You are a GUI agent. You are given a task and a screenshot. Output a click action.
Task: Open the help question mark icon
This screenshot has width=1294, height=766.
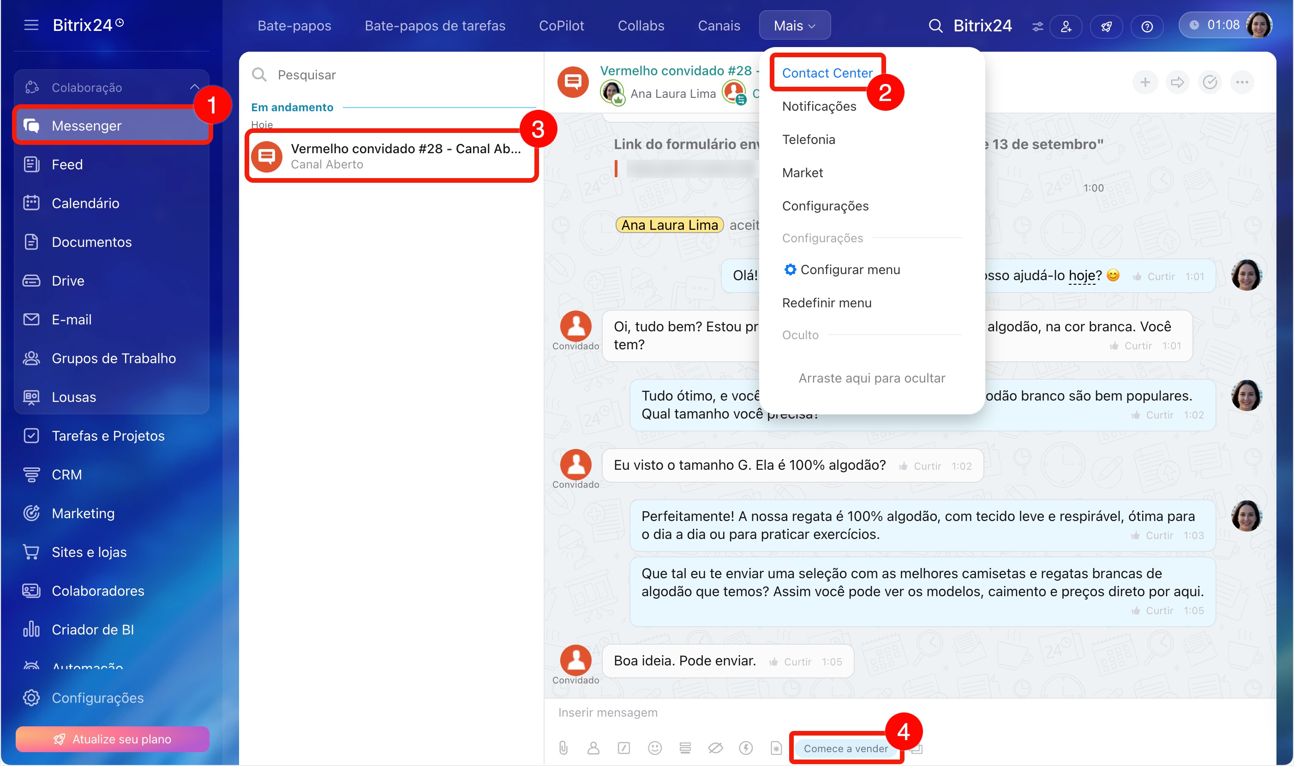click(1146, 26)
